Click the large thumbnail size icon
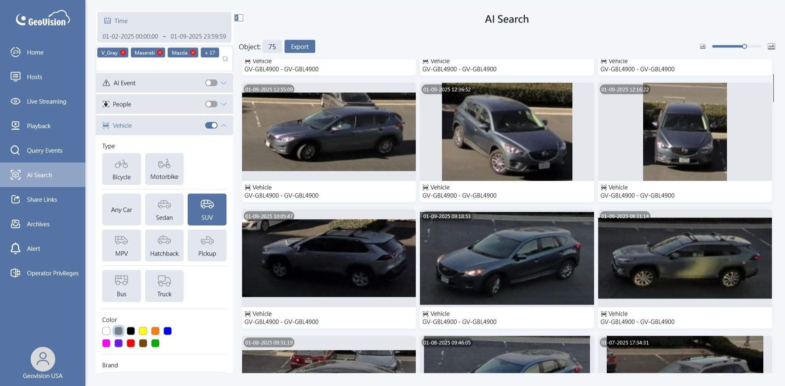 click(771, 47)
